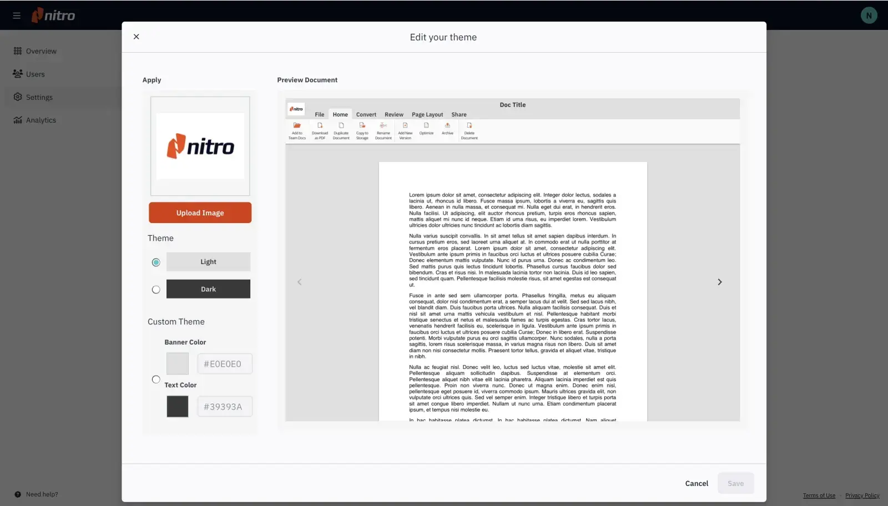Click Cancel to discard theme changes
This screenshot has width=888, height=506.
coord(697,483)
